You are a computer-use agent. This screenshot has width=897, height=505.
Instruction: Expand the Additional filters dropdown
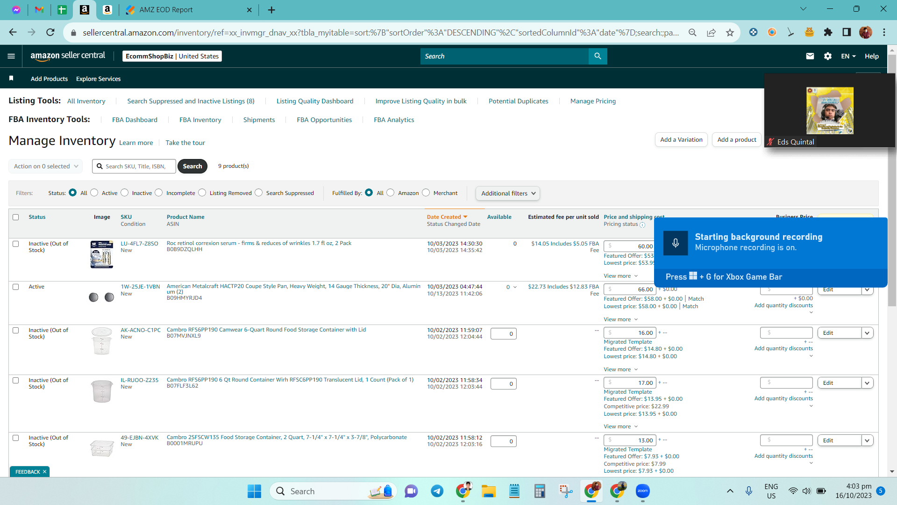click(508, 193)
